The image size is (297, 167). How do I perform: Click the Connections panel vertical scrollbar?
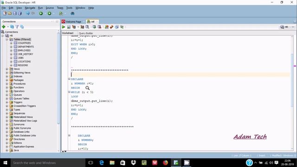click(x=58, y=78)
